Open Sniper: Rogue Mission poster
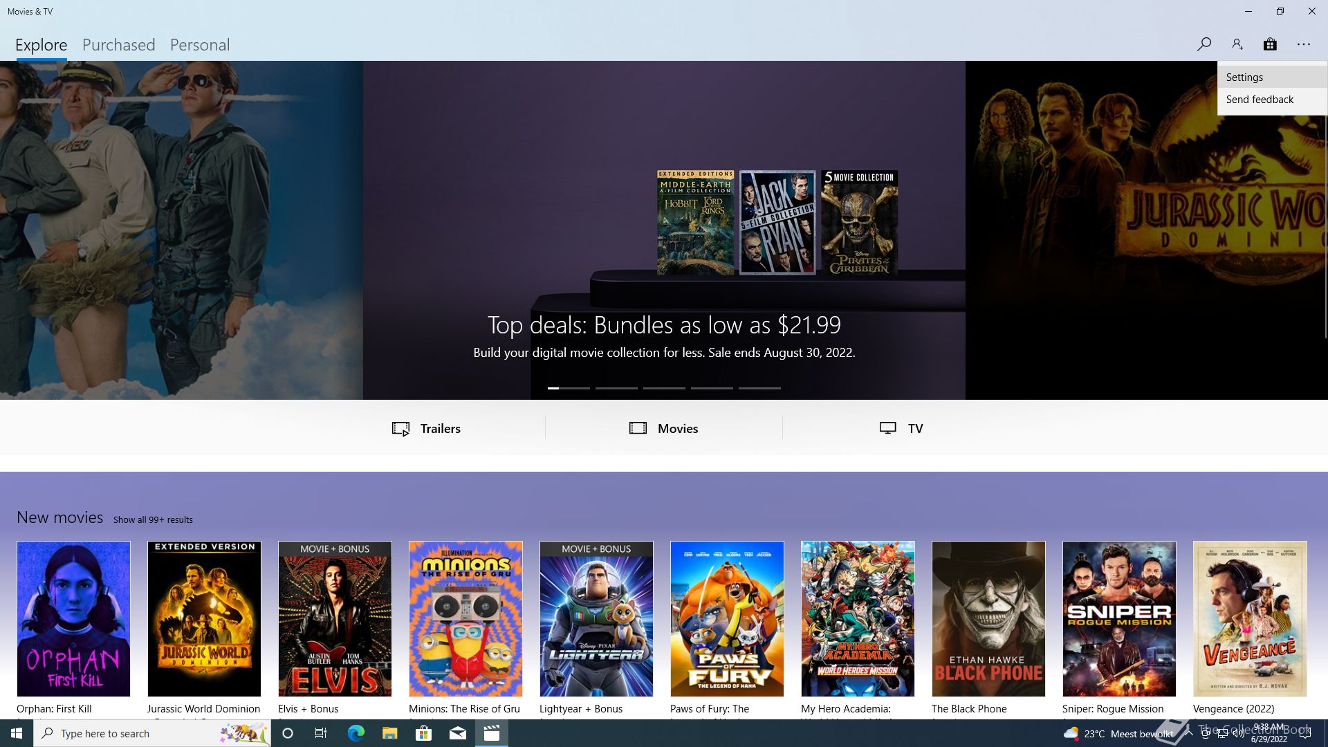The image size is (1328, 747). click(1119, 619)
